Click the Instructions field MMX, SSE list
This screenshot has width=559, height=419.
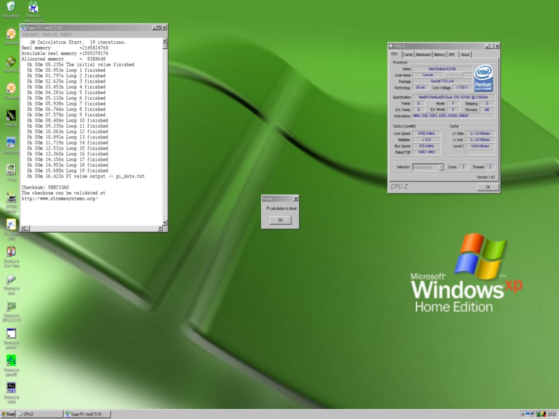tap(453, 116)
